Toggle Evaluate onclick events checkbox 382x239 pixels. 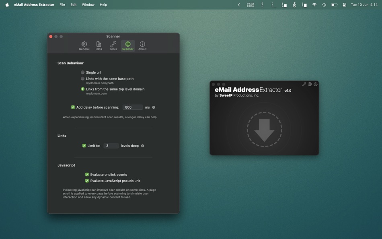87,174
